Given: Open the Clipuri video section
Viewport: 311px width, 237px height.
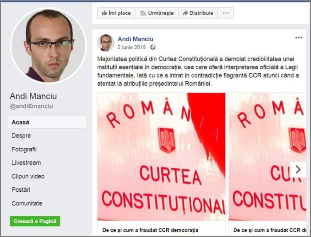Looking at the screenshot, I should coord(28,176).
